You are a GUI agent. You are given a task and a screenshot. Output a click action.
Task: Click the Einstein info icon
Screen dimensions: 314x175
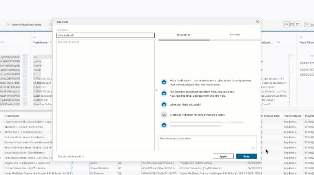[190, 35]
